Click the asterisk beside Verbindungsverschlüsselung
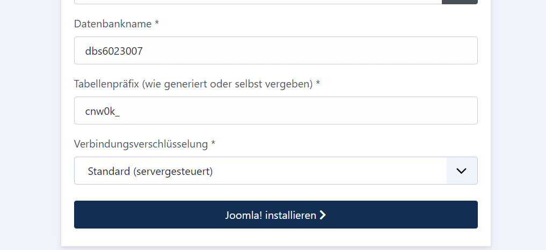This screenshot has height=250, width=546. pos(213,143)
